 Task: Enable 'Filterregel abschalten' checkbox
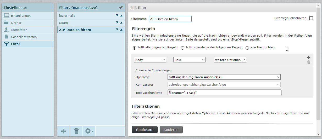click(x=311, y=18)
